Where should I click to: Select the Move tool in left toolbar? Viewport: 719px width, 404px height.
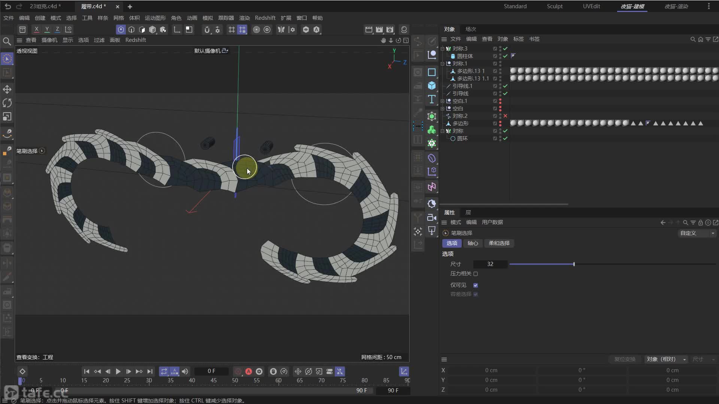coord(7,89)
